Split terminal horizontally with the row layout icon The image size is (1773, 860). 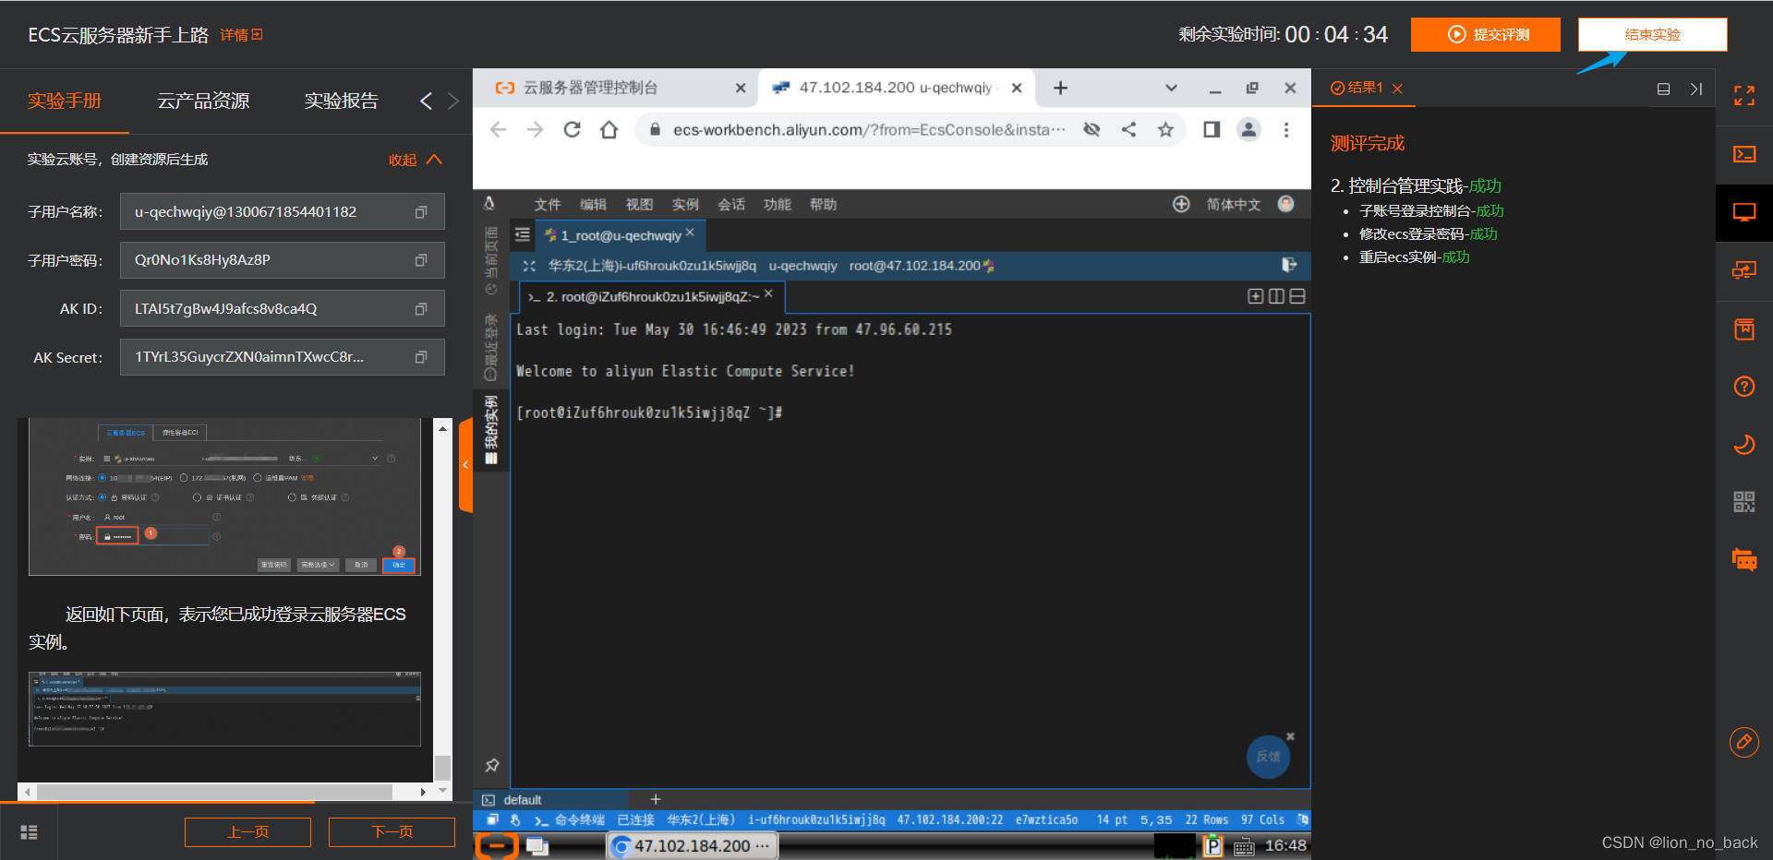pyautogui.click(x=1297, y=296)
